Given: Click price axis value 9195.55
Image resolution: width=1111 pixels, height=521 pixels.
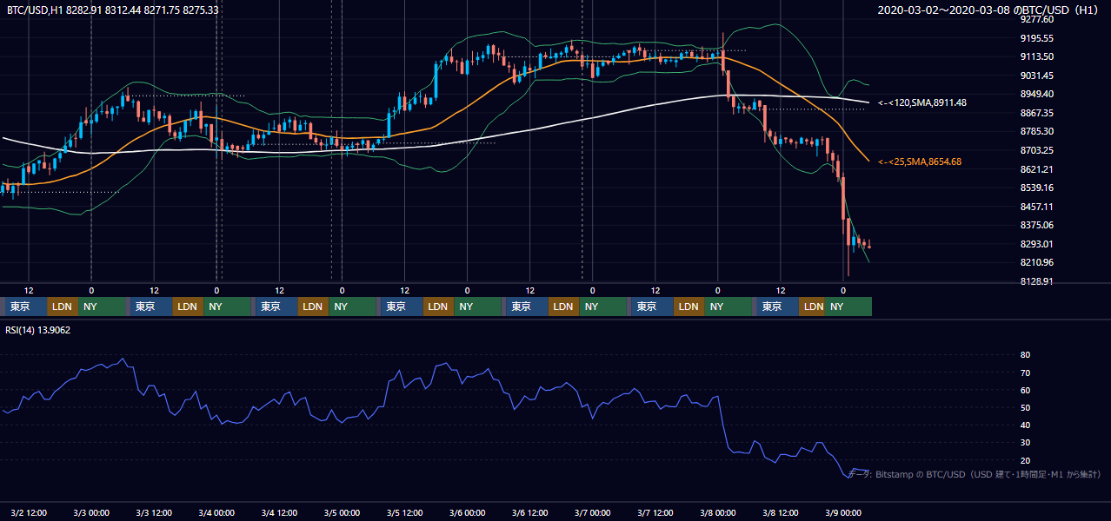Looking at the screenshot, I should pos(1037,38).
